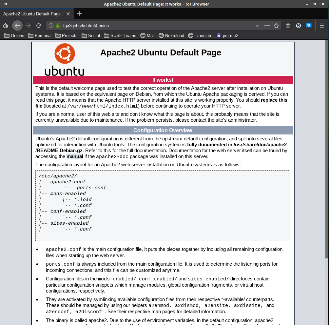
Task: Expand the SUSE Teams bookmark folder
Action: (x=120, y=35)
